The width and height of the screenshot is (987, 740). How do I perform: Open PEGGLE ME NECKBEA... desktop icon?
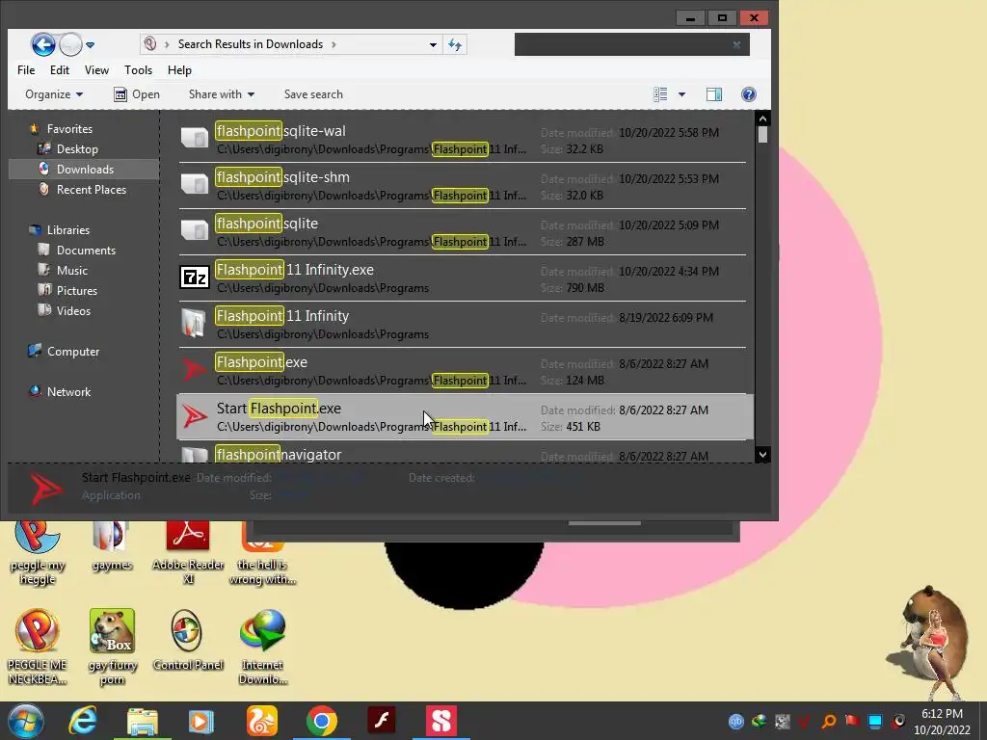(x=38, y=647)
